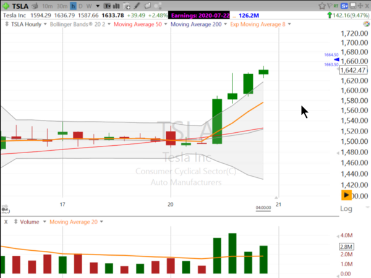Viewport: 371px width, 278px height.
Task: Click the S indicator icon in top bar
Action: click(x=344, y=6)
